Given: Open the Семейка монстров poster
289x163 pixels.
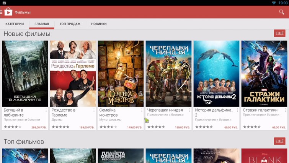Looking at the screenshot, I should pos(121,74).
